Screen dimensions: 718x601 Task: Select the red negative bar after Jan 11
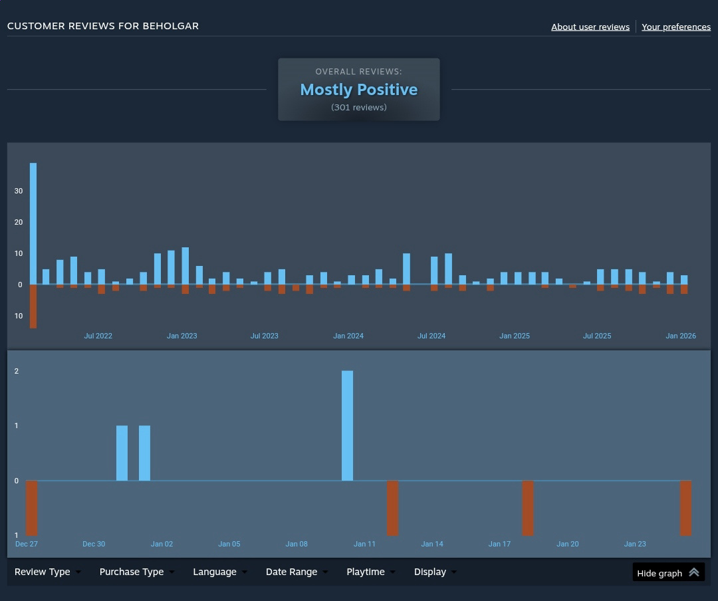click(392, 508)
